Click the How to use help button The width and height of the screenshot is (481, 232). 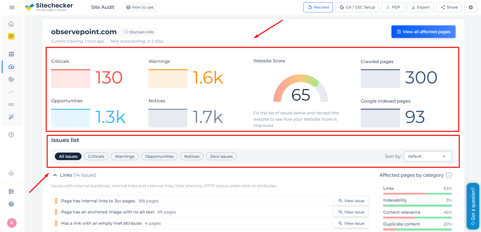click(x=140, y=7)
